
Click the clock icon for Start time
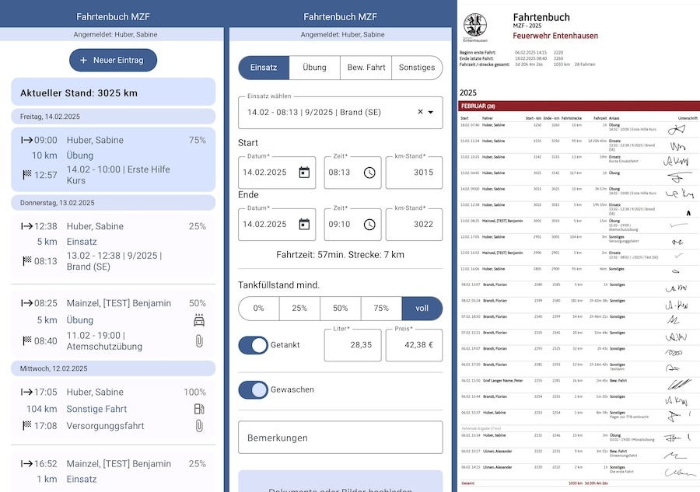369,173
